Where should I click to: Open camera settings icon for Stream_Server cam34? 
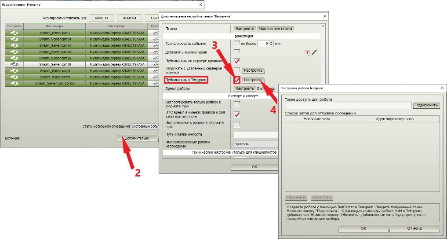14,45
